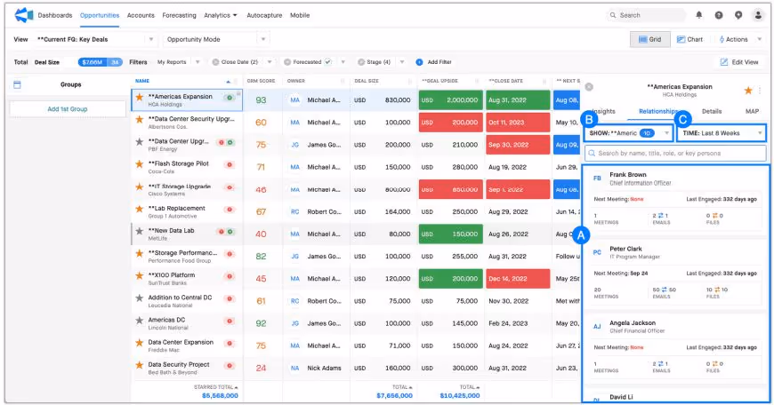The height and width of the screenshot is (405, 774).
Task: Click Add 1st Group button
Action: point(68,109)
